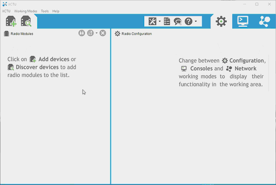
Task: Switch to Configuration working mode gear
Action: [x=221, y=21]
